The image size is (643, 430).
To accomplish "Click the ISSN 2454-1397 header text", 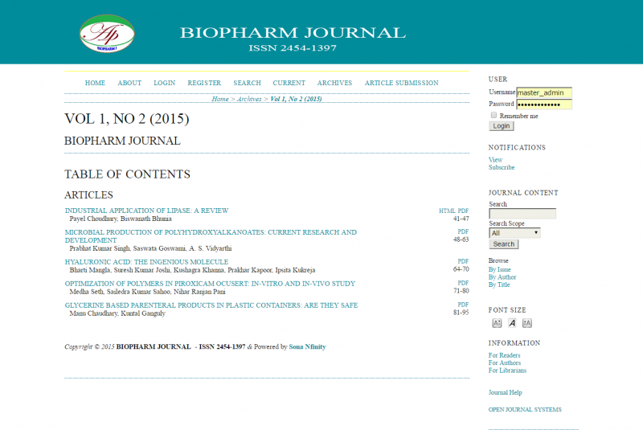I will (x=293, y=48).
